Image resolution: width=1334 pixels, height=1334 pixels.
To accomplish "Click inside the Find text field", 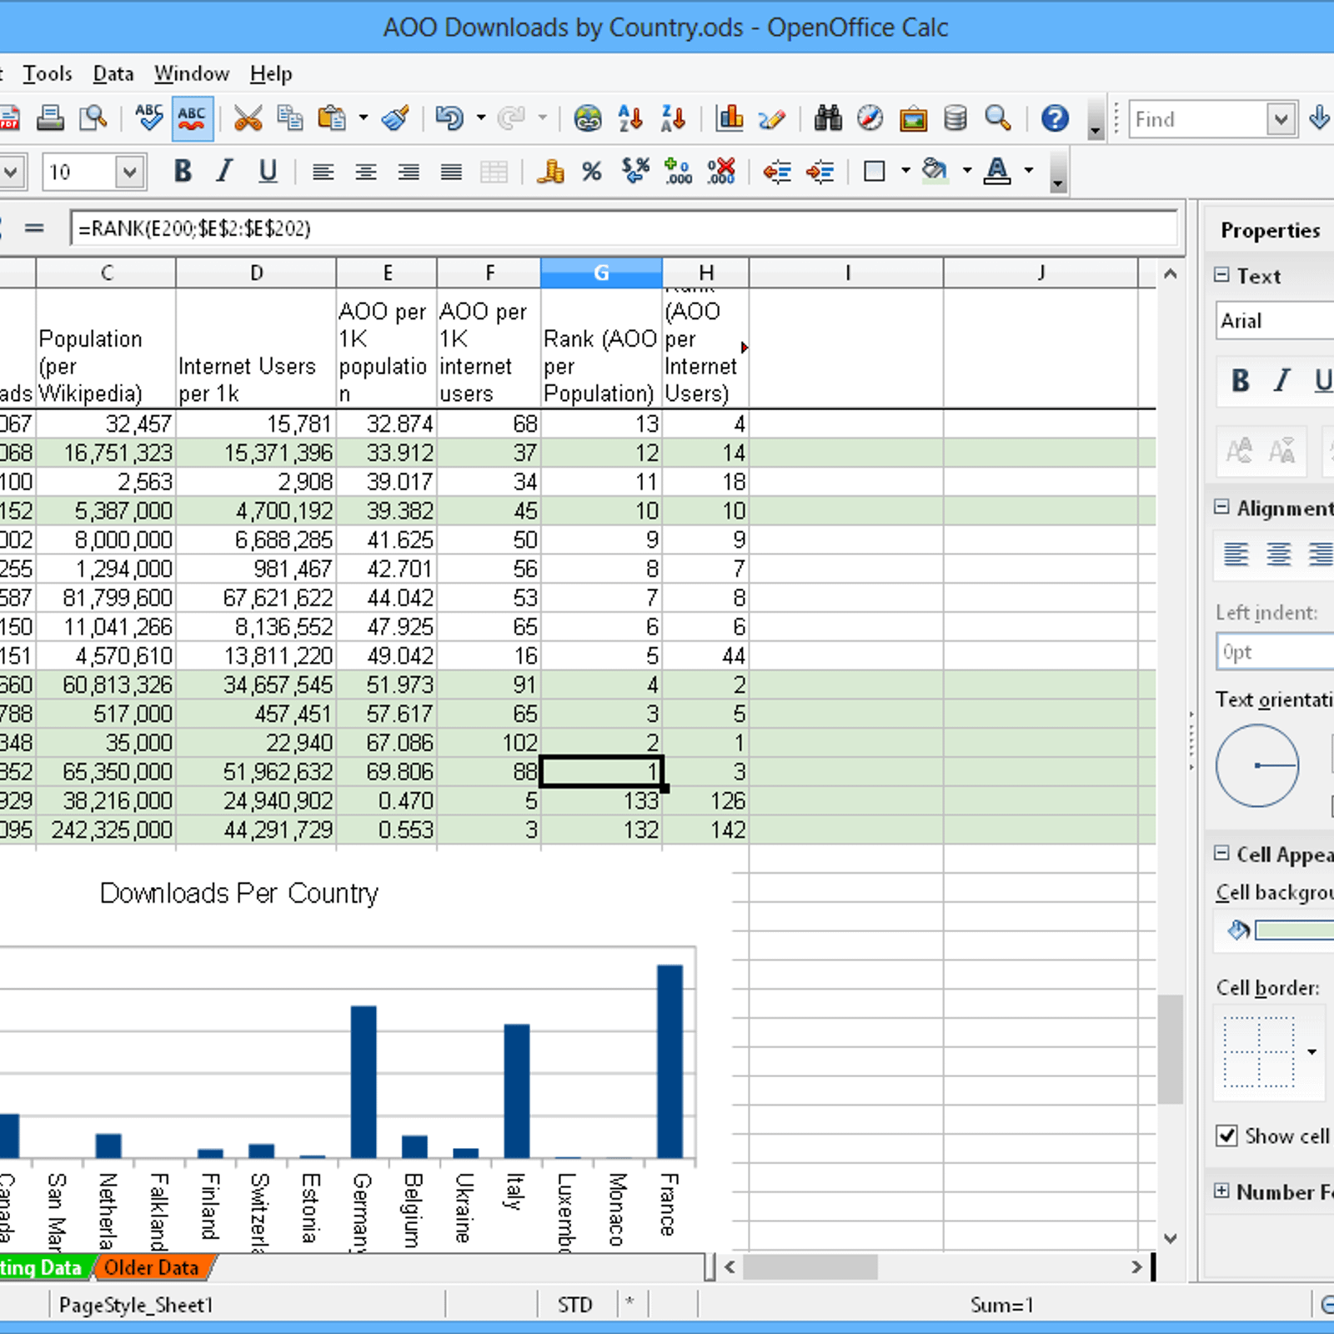I will (1197, 119).
